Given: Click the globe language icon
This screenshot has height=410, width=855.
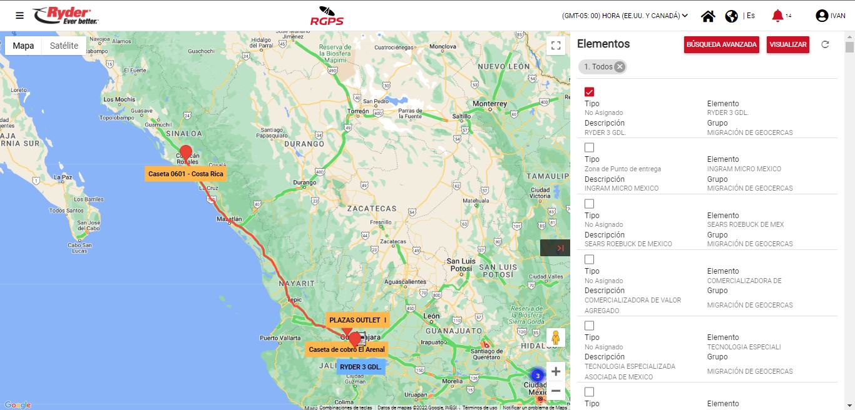Looking at the screenshot, I should (x=731, y=16).
